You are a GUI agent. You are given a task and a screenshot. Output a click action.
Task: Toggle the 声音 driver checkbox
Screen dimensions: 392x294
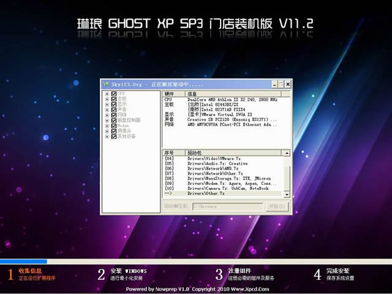(114, 110)
